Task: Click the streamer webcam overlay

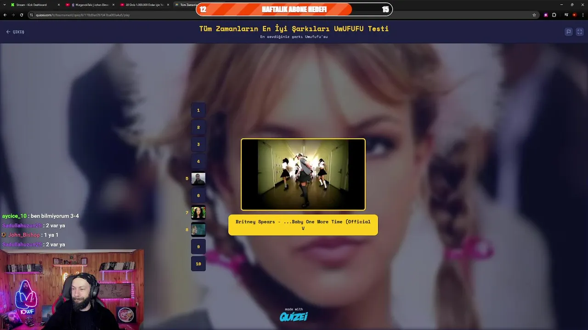Action: point(72,290)
